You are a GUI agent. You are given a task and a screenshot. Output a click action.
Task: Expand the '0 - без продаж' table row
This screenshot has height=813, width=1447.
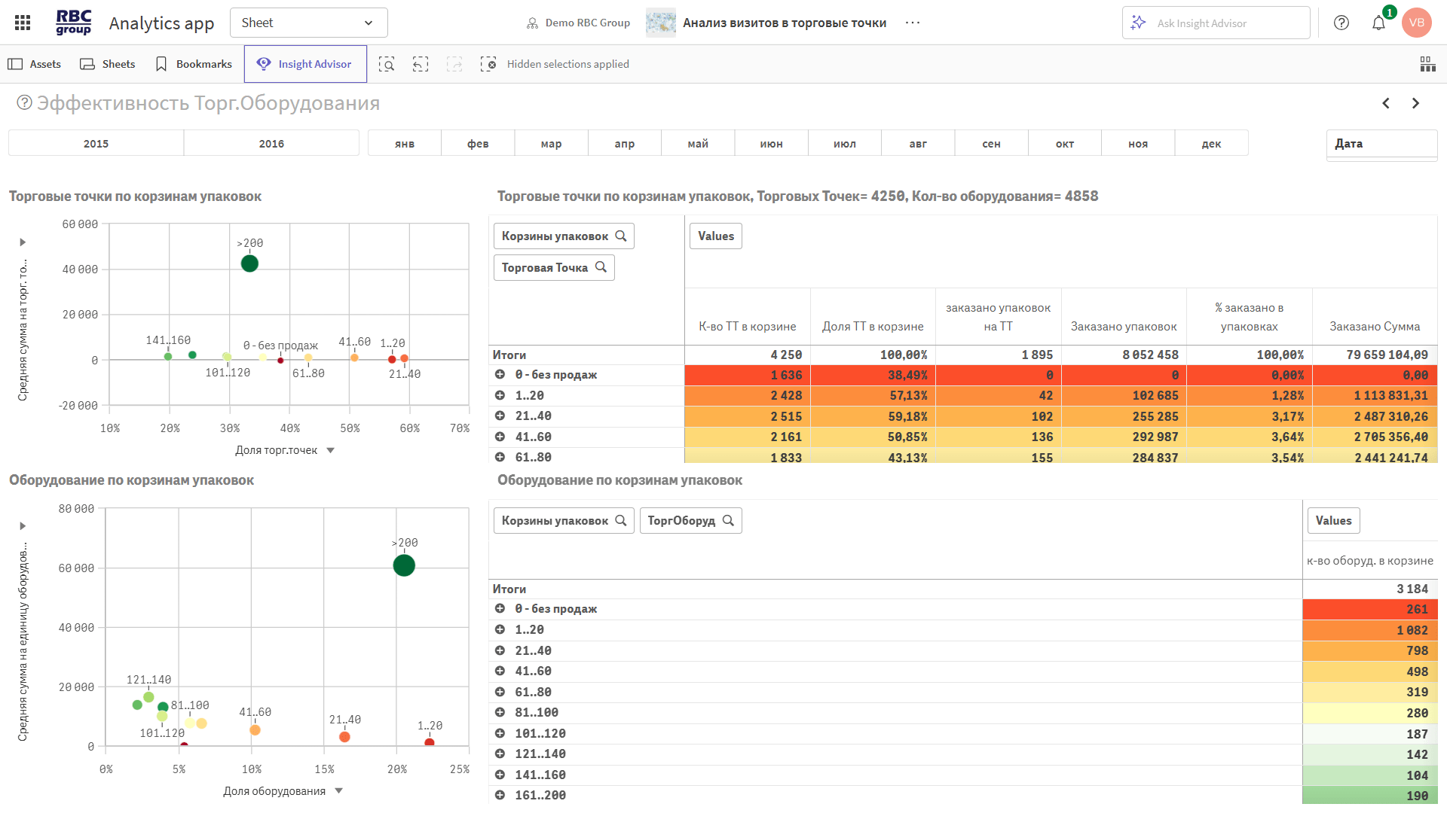tap(502, 374)
